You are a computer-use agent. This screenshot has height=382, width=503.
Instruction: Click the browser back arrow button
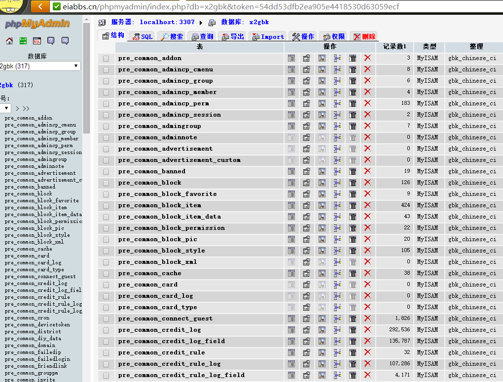pyautogui.click(x=40, y=6)
